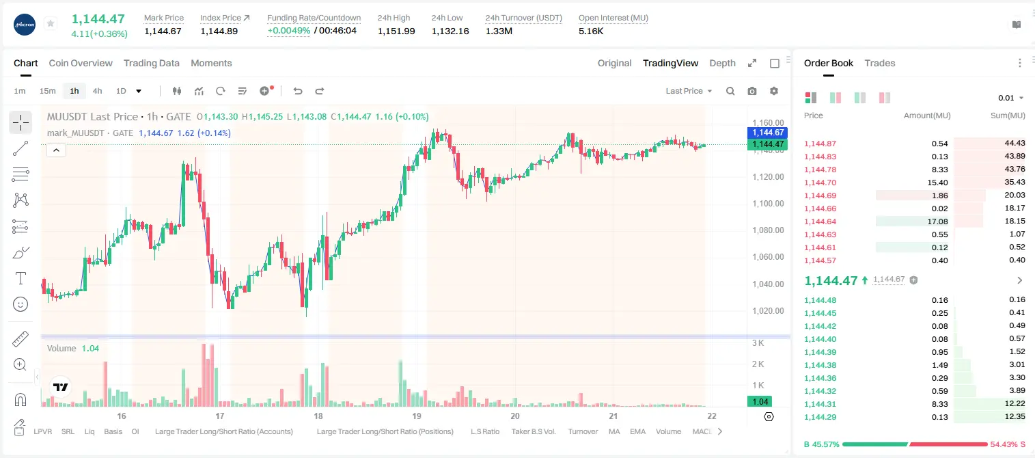Undo the last chart action
This screenshot has height=458, width=1035.
[x=297, y=91]
